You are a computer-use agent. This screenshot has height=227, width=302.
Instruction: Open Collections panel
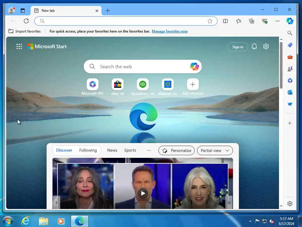point(252,21)
